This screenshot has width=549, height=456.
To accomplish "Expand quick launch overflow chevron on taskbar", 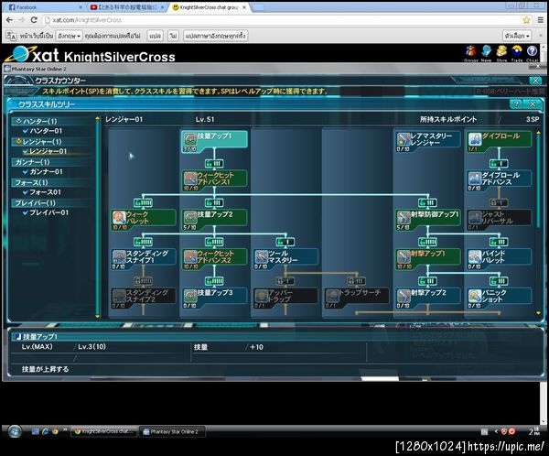I will [65, 429].
